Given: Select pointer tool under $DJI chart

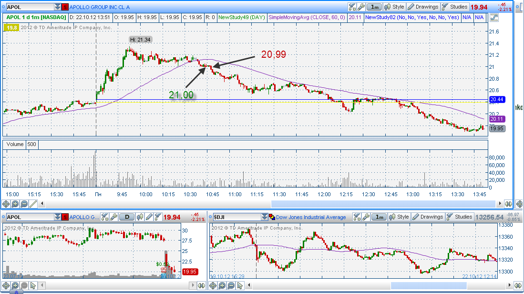Looking at the screenshot, I should tap(240, 285).
